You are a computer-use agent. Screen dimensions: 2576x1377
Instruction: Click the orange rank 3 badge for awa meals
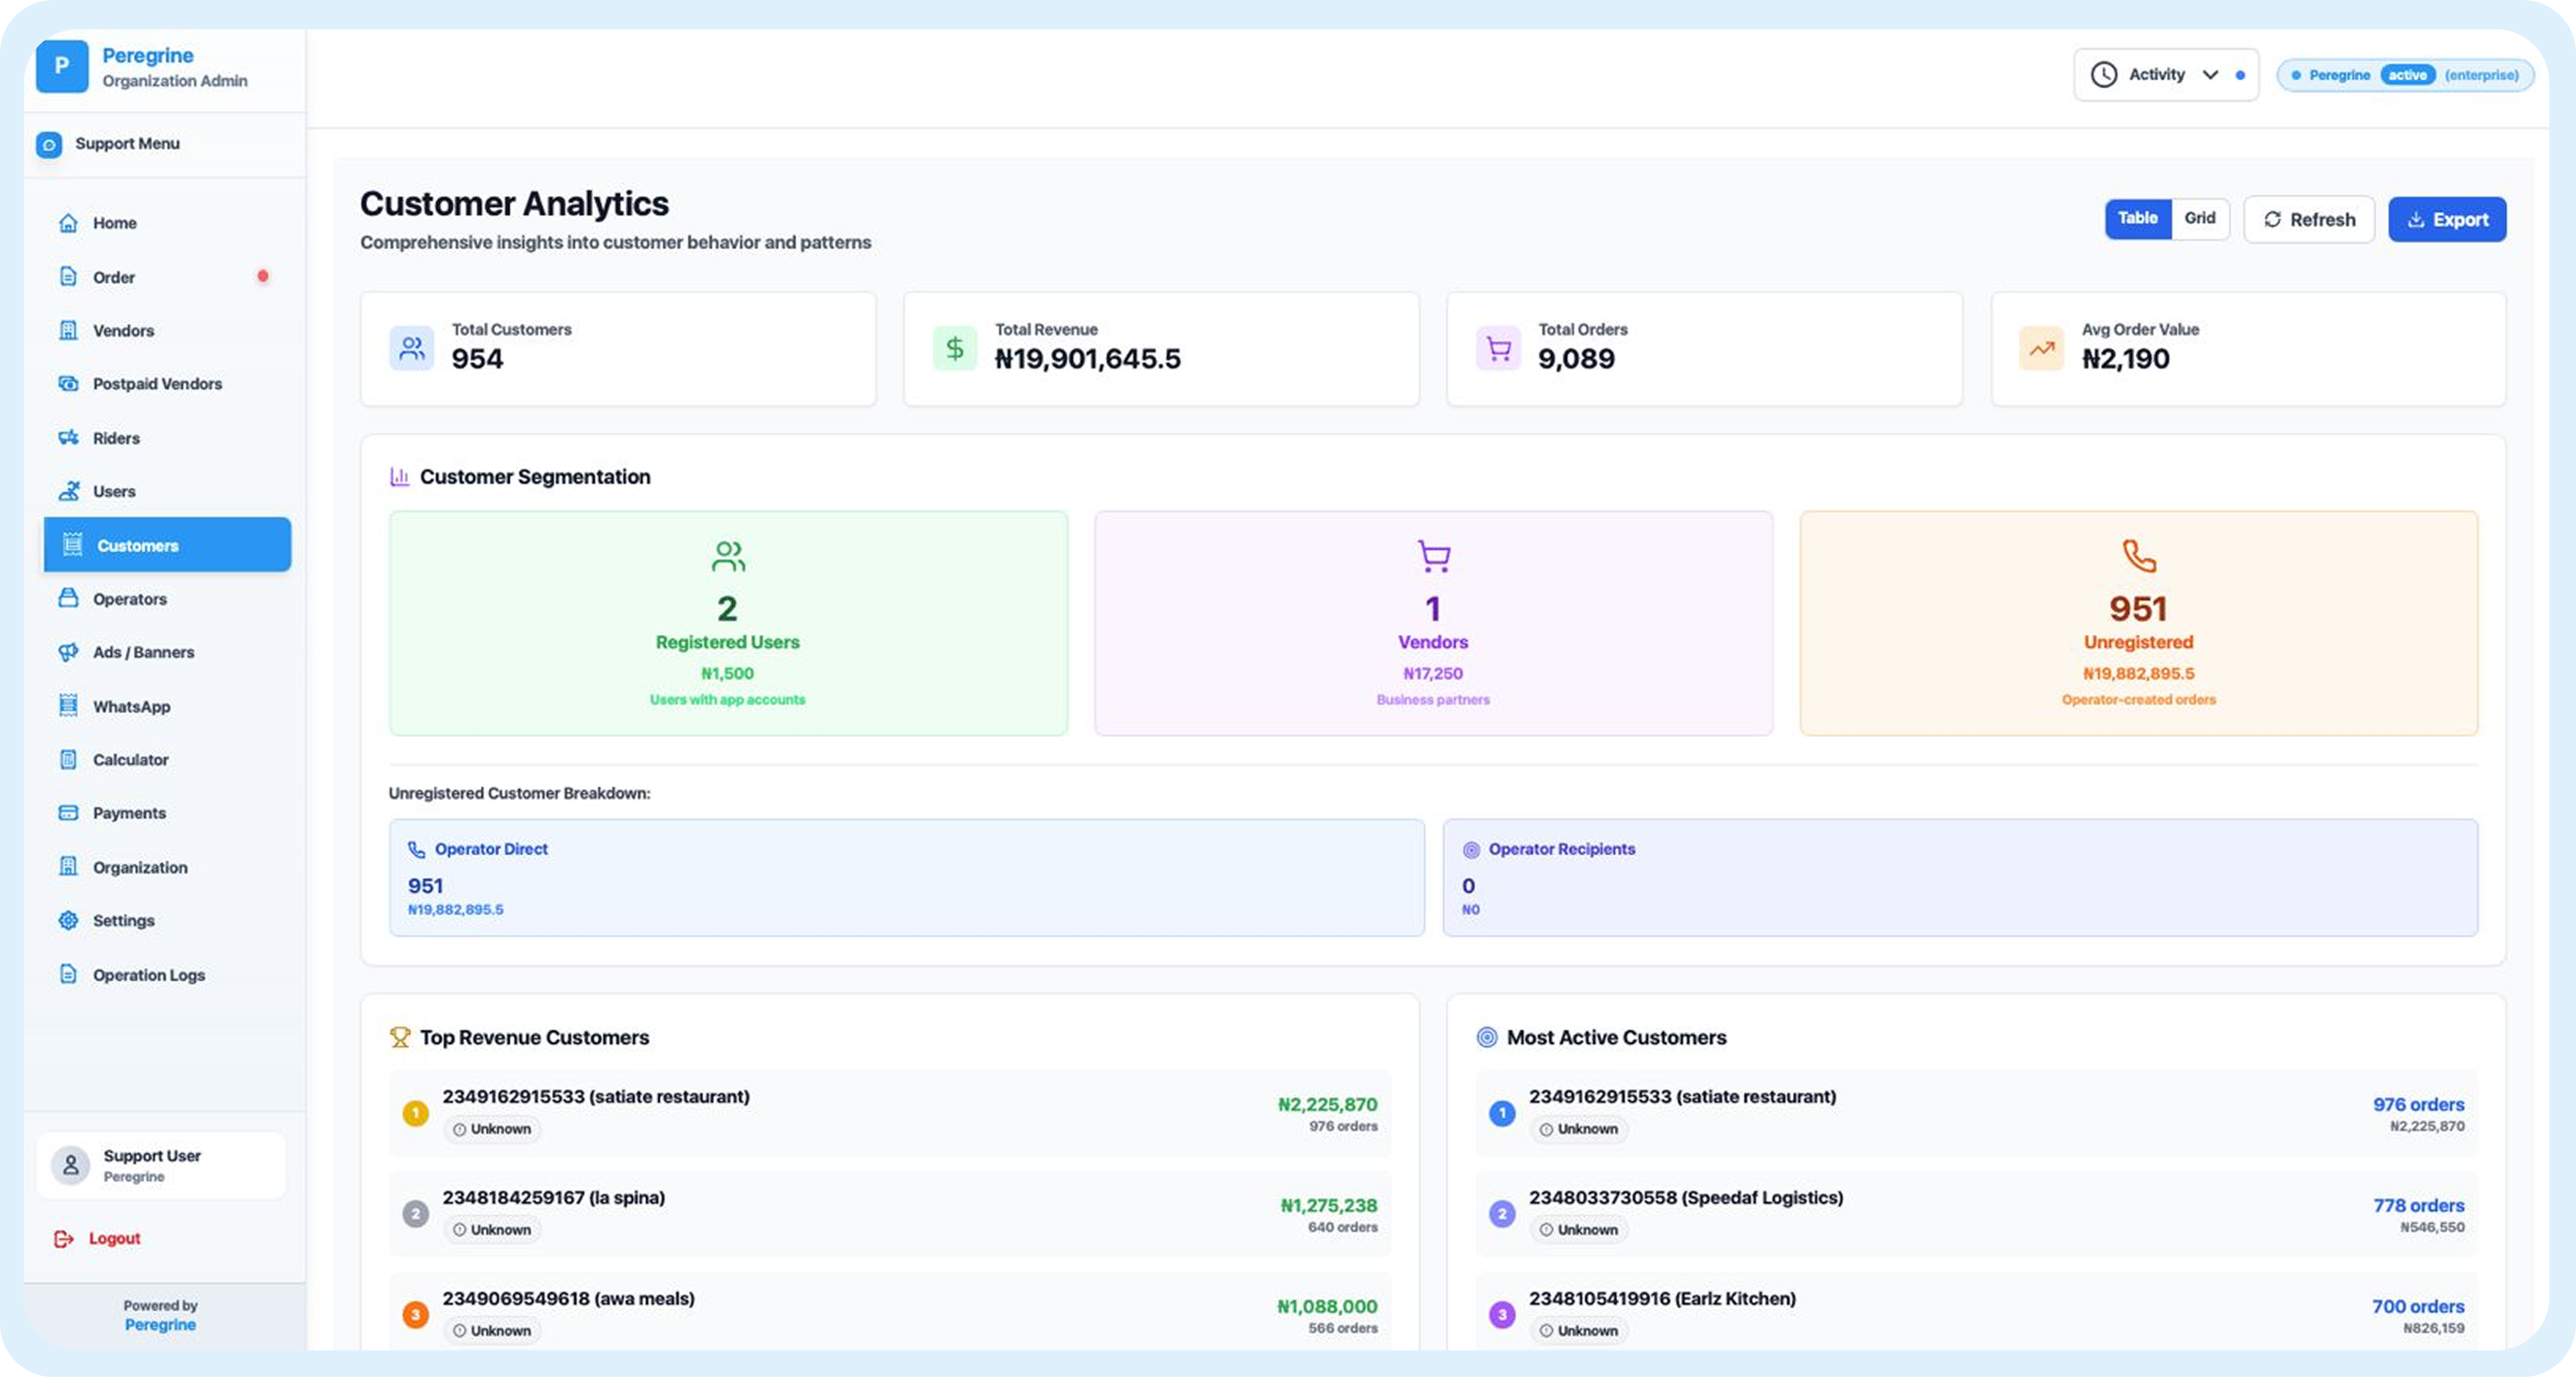[x=416, y=1315]
